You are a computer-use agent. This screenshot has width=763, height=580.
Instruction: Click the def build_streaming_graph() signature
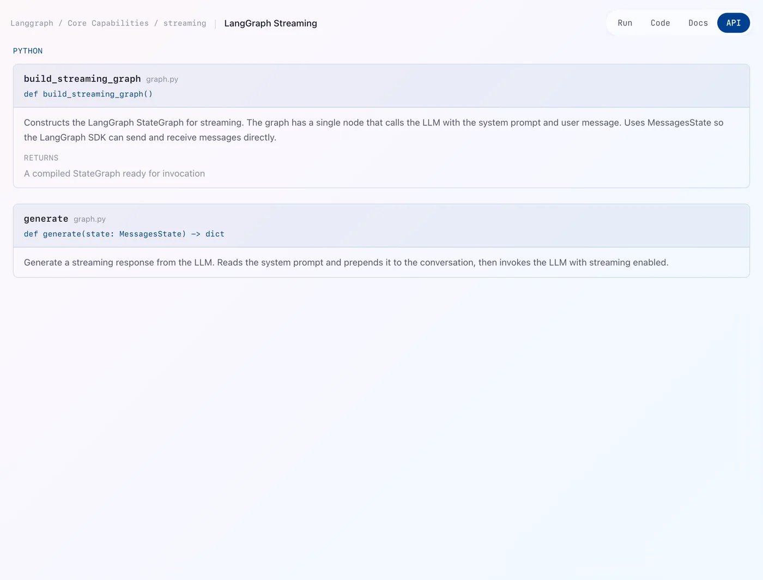(88, 94)
